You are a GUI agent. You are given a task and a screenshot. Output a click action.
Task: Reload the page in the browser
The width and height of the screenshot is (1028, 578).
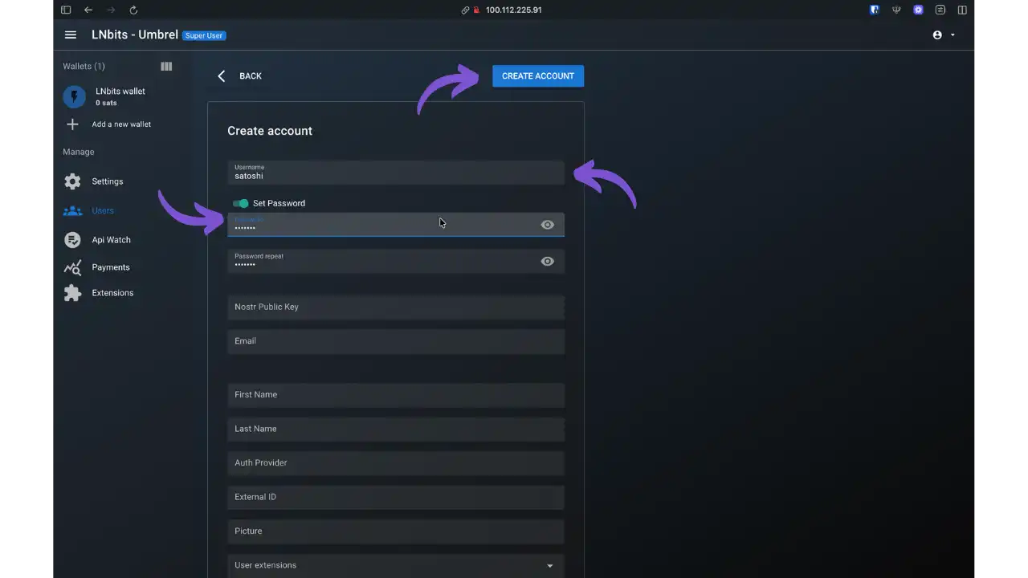133,10
